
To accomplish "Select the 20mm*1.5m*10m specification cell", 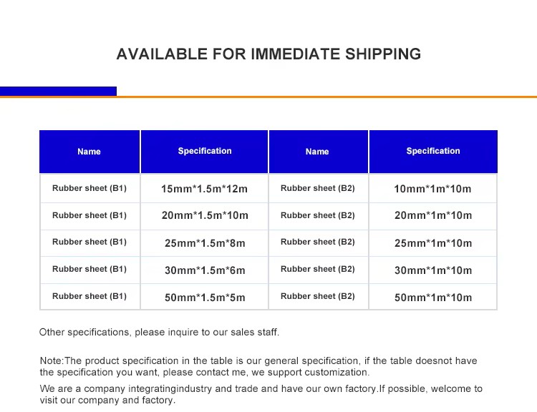I will (205, 215).
